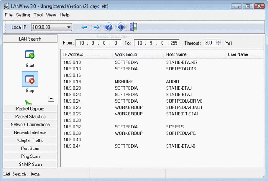Click host name SOFTPEDIA-PC

[181, 133]
